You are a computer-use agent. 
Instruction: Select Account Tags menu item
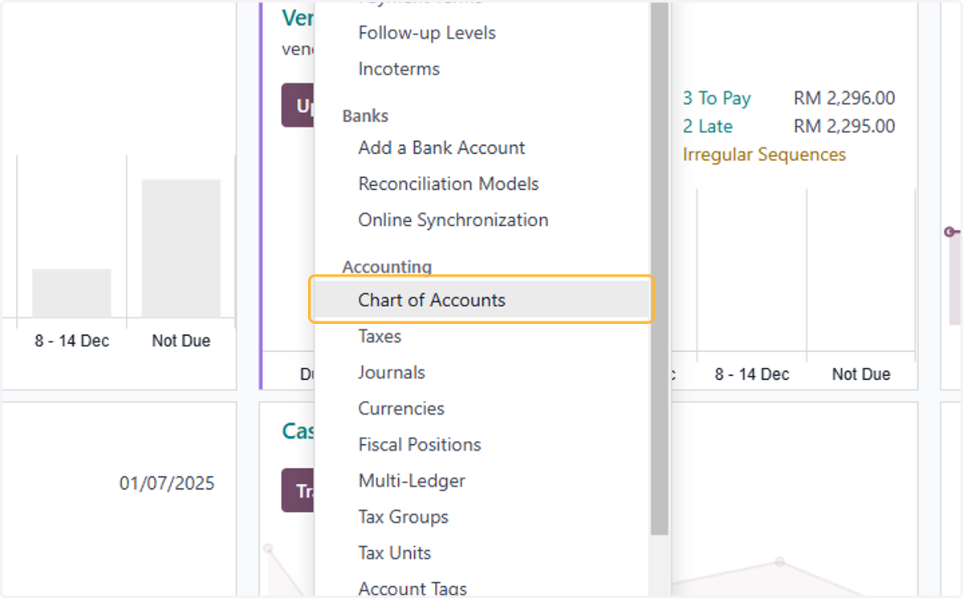412,588
